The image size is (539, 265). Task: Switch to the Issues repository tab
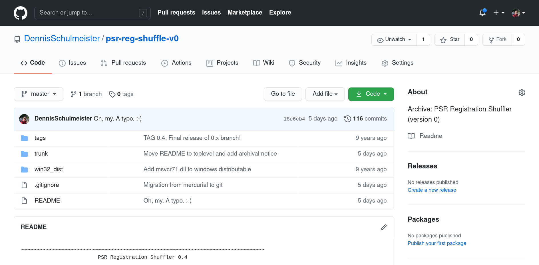[72, 63]
